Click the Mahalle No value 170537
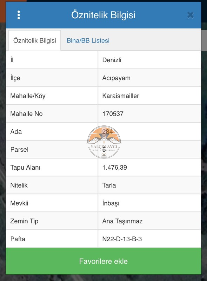Screen dimensions: 207x281 click(113, 114)
